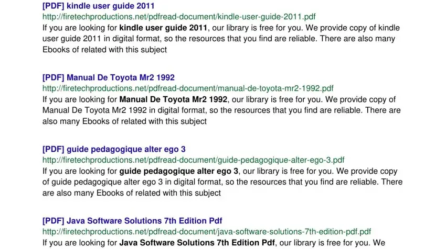Screen dimensions: 446x249
Task: Open the '[PDF] Manual De Toyota Mr2 1992' title
Action: tap(109, 77)
